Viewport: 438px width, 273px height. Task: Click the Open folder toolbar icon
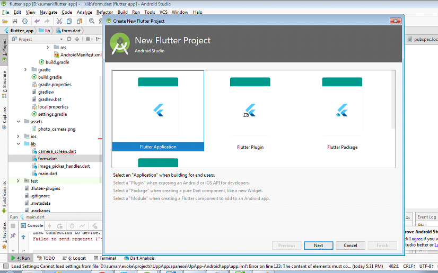(x=5, y=21)
